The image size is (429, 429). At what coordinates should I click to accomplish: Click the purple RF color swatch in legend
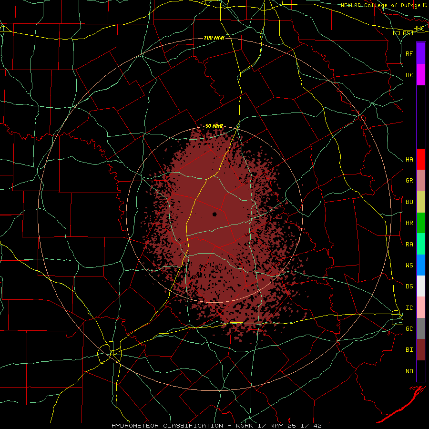(421, 53)
